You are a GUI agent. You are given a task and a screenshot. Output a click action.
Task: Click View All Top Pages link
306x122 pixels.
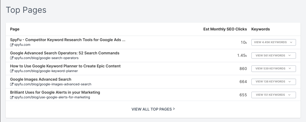click(153, 109)
